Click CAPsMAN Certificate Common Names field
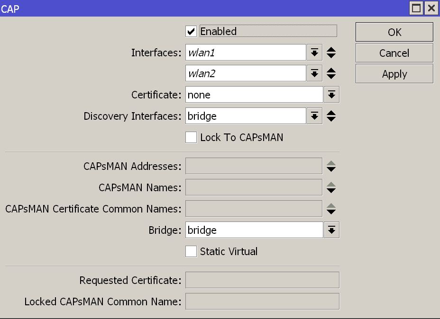The width and height of the screenshot is (440, 319). [254, 209]
